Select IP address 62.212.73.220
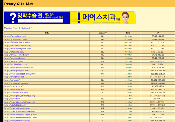 point(158,42)
